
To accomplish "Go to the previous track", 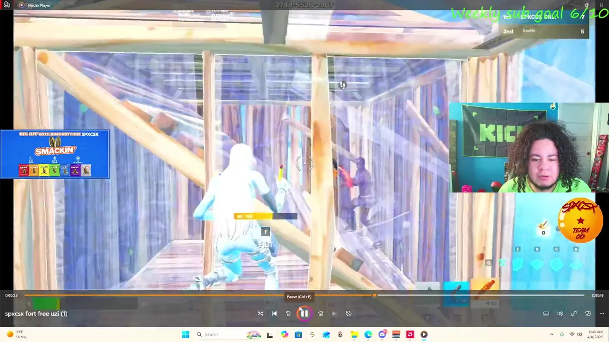I will click(274, 313).
